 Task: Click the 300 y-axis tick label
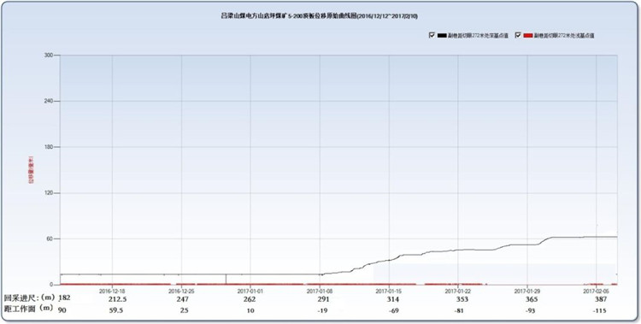point(51,55)
